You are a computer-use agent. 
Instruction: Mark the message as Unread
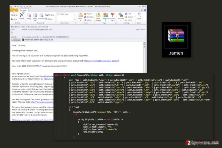click(x=98, y=17)
